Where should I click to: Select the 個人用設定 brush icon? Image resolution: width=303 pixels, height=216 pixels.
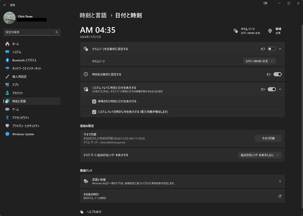click(7, 77)
